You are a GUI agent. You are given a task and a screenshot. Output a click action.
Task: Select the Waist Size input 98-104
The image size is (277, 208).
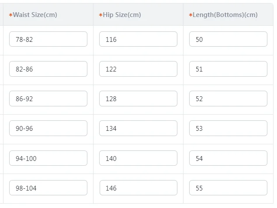48,188
